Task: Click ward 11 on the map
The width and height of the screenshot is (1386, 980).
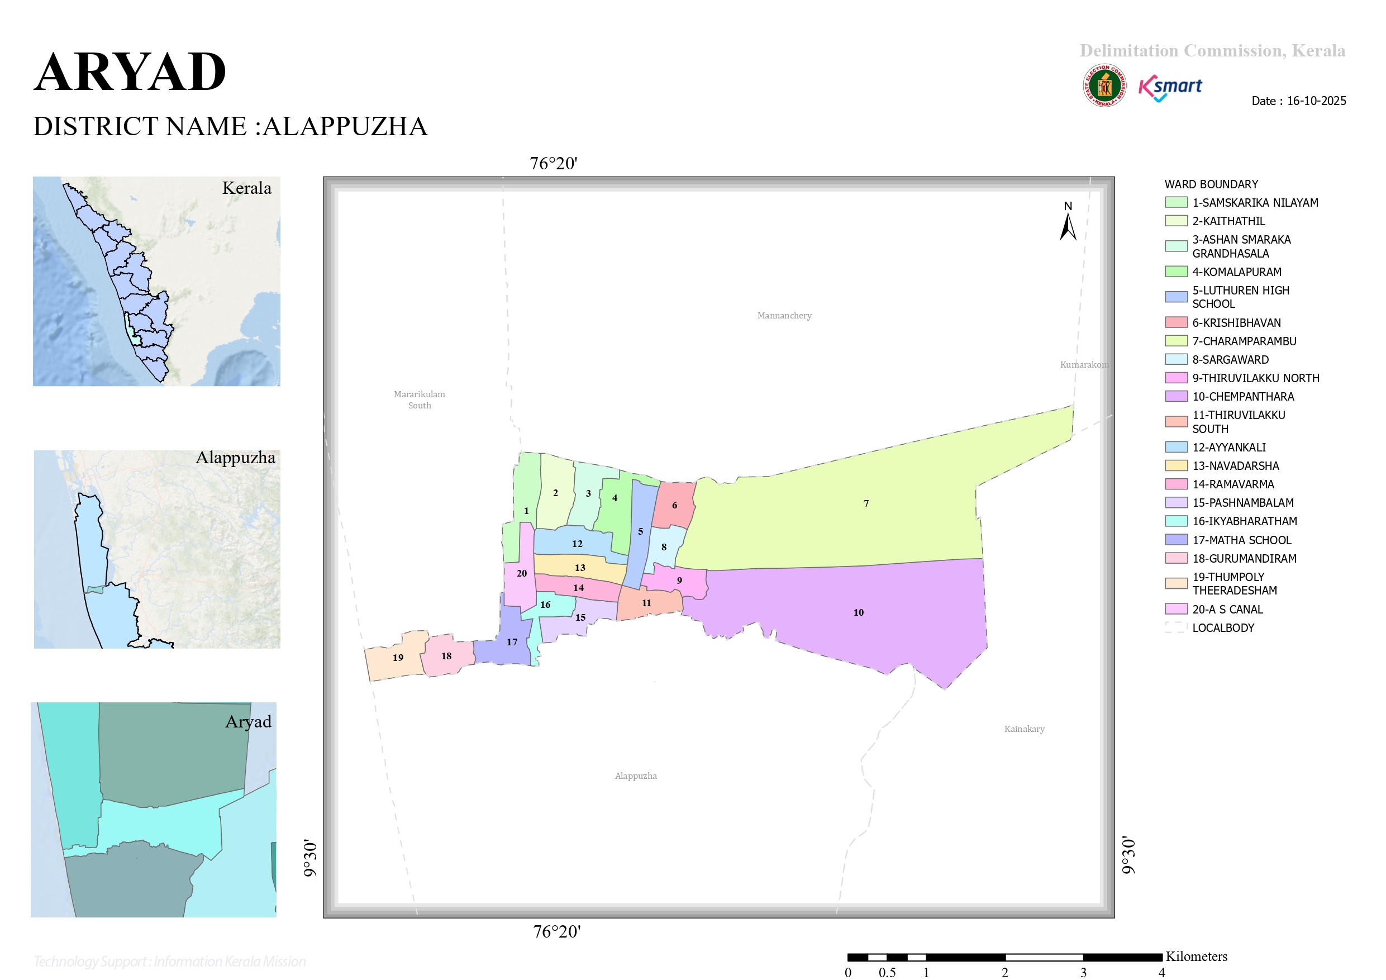Action: coord(646,603)
